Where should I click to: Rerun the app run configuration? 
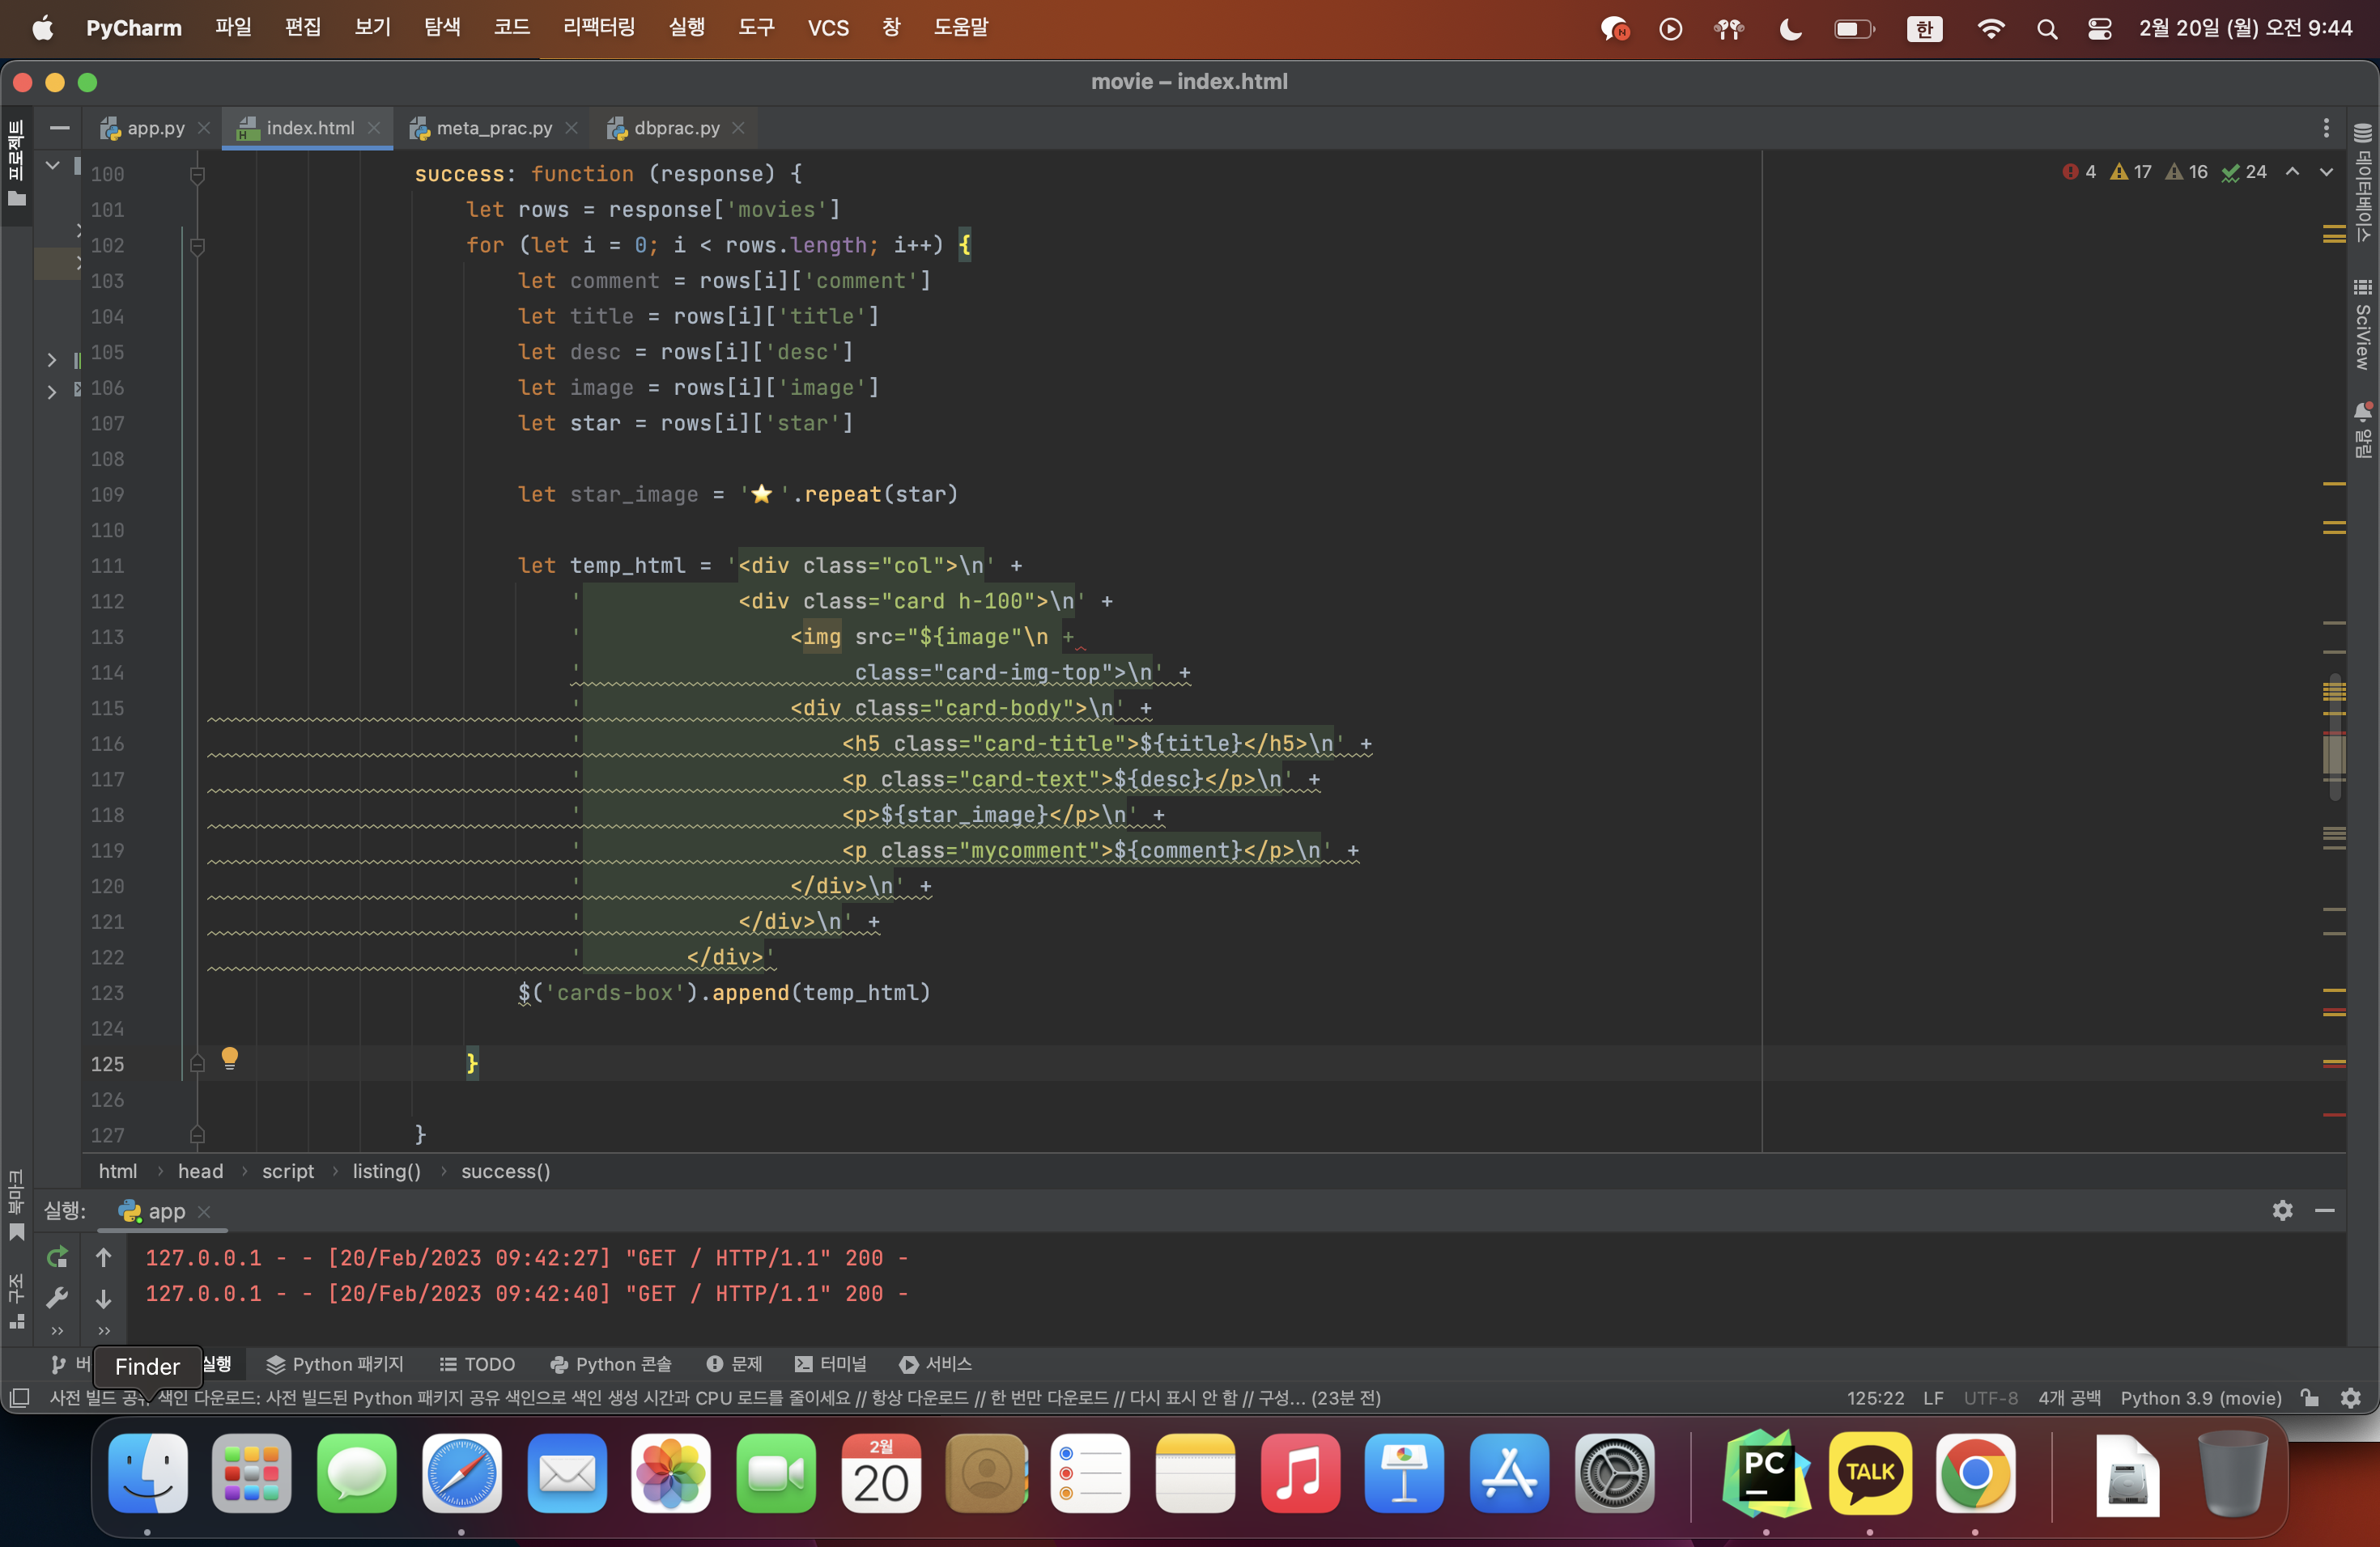(57, 1257)
